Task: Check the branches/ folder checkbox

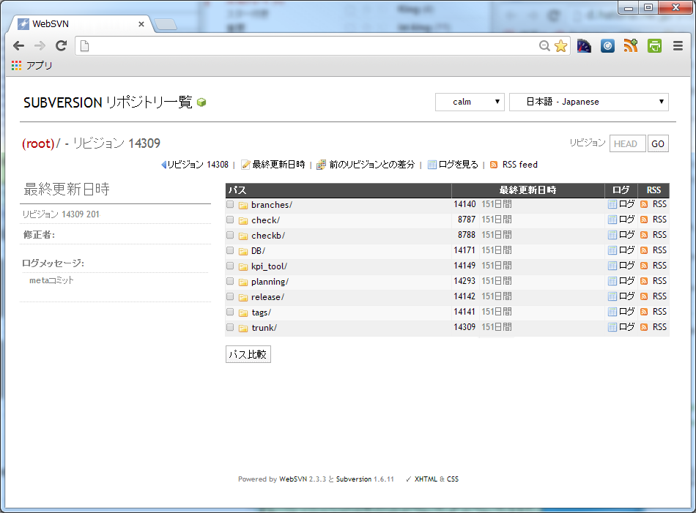Action: click(230, 204)
